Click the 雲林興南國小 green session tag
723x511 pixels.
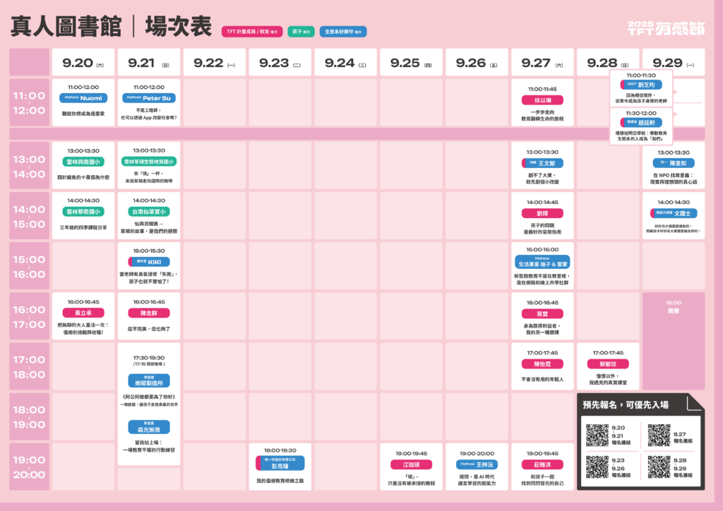point(83,162)
